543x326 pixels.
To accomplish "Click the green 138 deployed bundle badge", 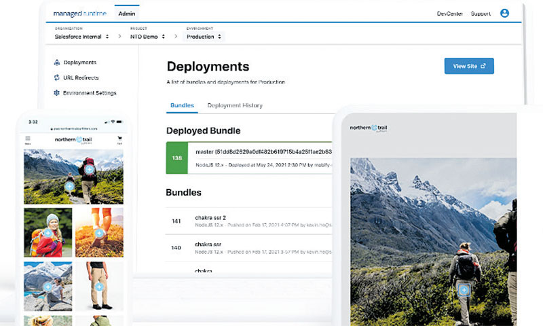I will (176, 157).
